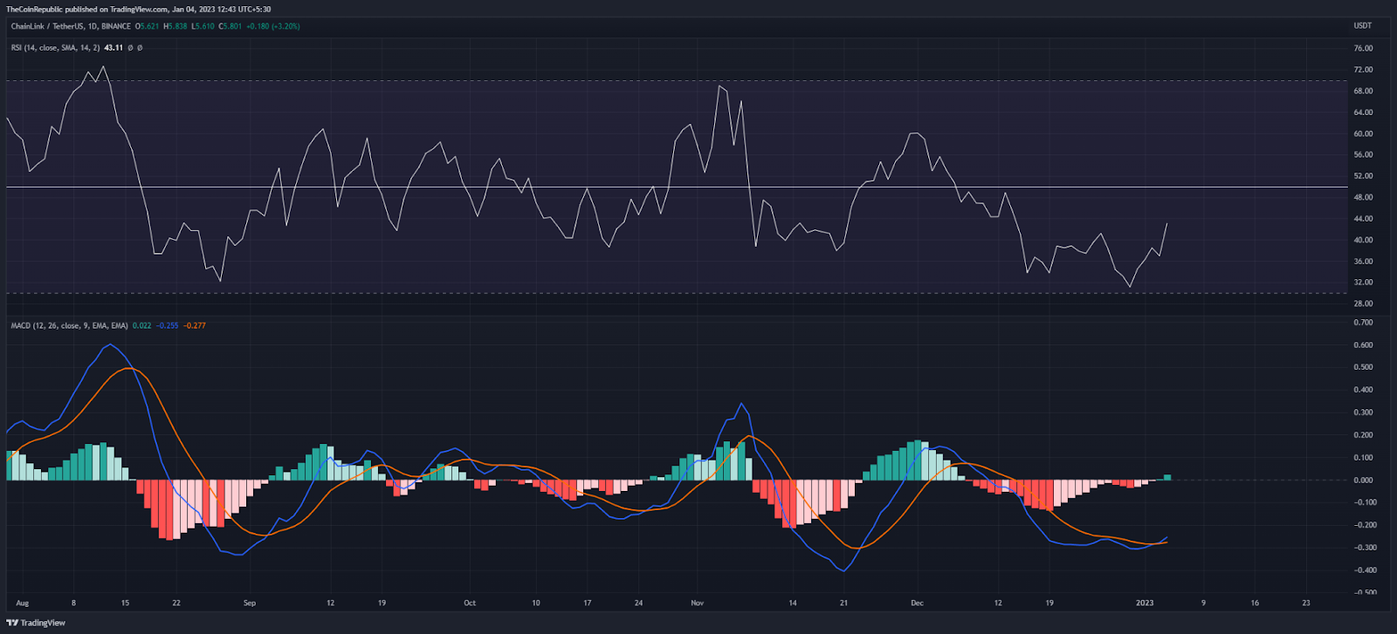Viewport: 1397px width, 634px height.
Task: Click the 76.00 label on RSI axis
Action: 1363,49
